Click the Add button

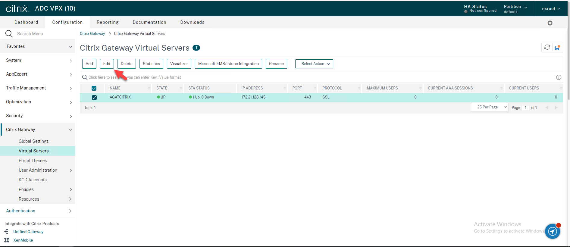(x=89, y=64)
